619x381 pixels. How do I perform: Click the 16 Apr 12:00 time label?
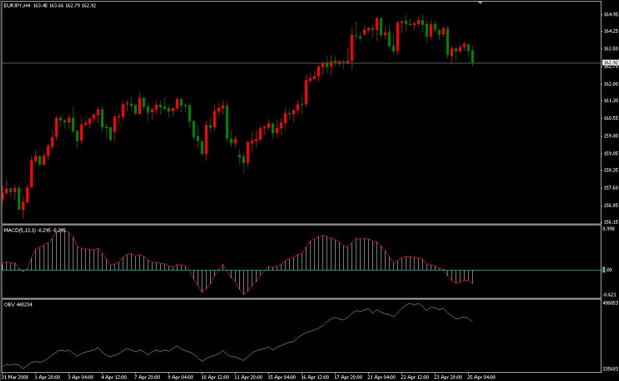(315, 377)
